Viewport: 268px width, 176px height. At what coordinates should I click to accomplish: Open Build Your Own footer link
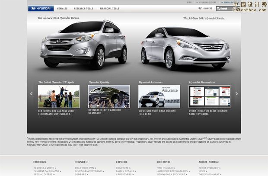tap(85, 168)
